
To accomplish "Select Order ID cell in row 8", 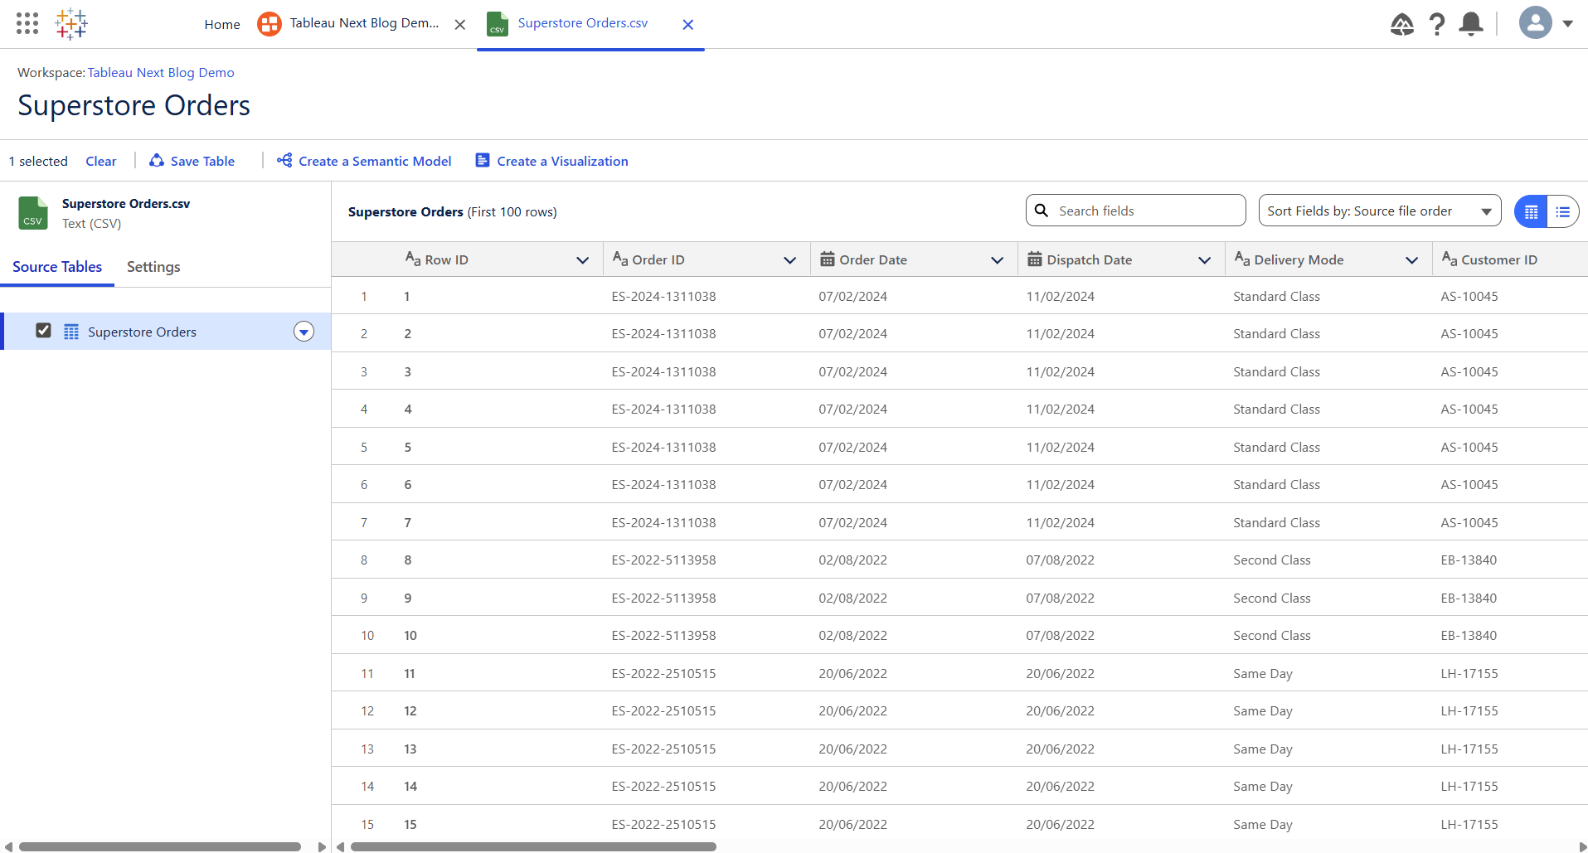I will [707, 560].
